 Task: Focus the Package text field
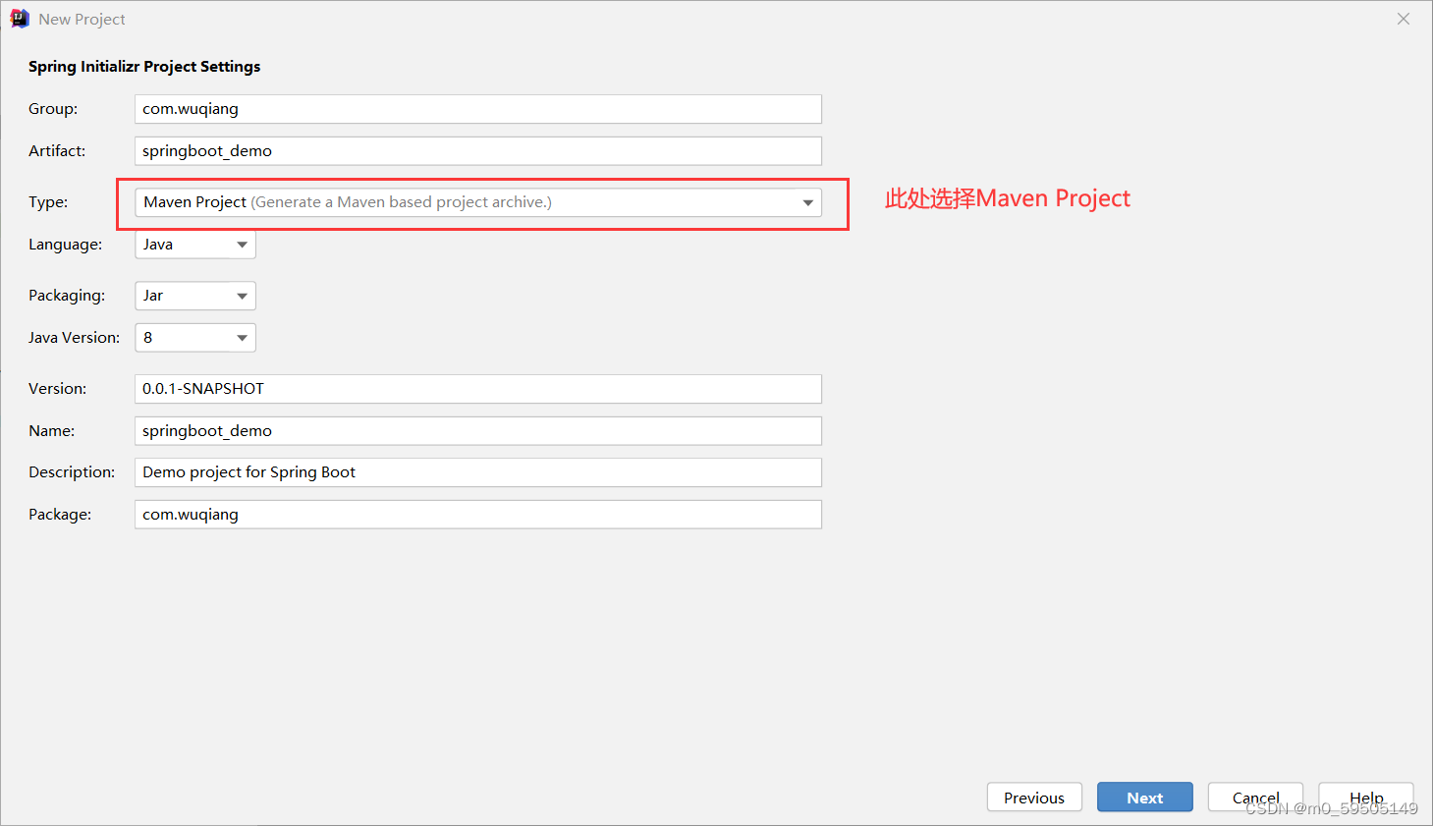tap(478, 515)
